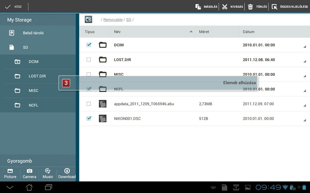The width and height of the screenshot is (310, 193).
Task: Expand options arrow for appdata file row
Action: [x=305, y=106]
